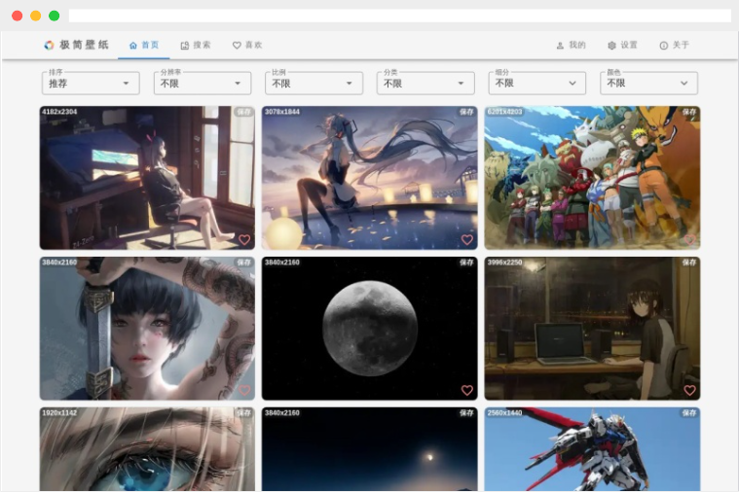Screen dimensions: 739x492
Task: Switch to the 首页 home tab
Action: point(144,45)
